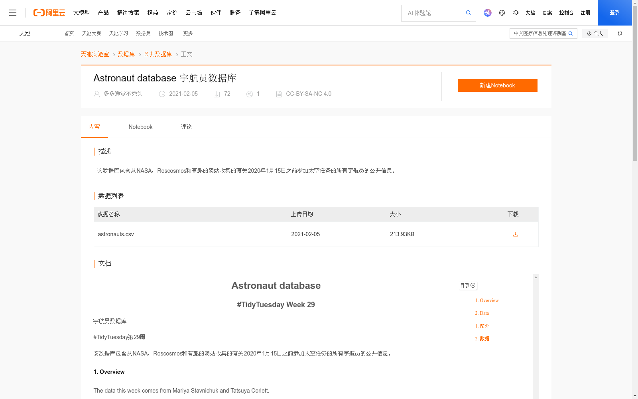This screenshot has height=399, width=638.
Task: Click the author avatar icon
Action: tap(96, 94)
